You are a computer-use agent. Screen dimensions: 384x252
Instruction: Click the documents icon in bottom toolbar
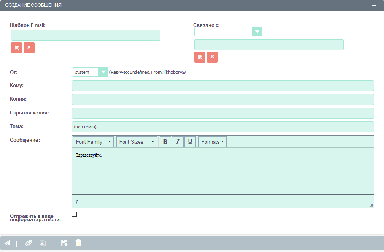(x=43, y=243)
